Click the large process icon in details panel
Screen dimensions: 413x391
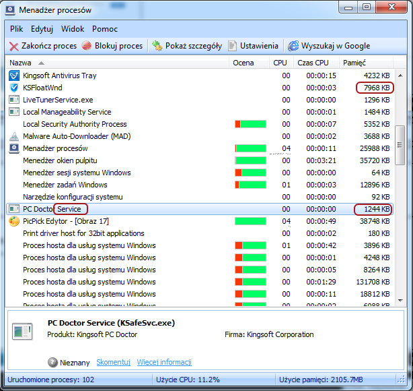point(22,331)
